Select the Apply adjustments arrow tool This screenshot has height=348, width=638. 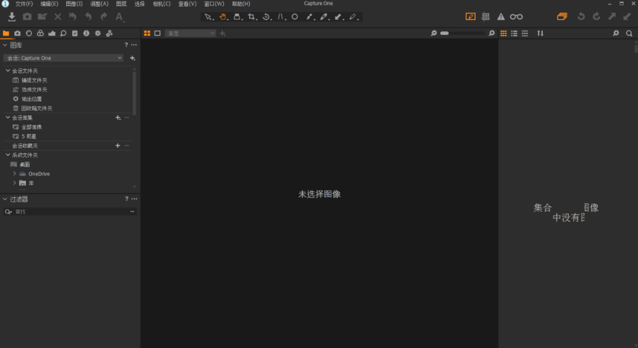(x=338, y=17)
